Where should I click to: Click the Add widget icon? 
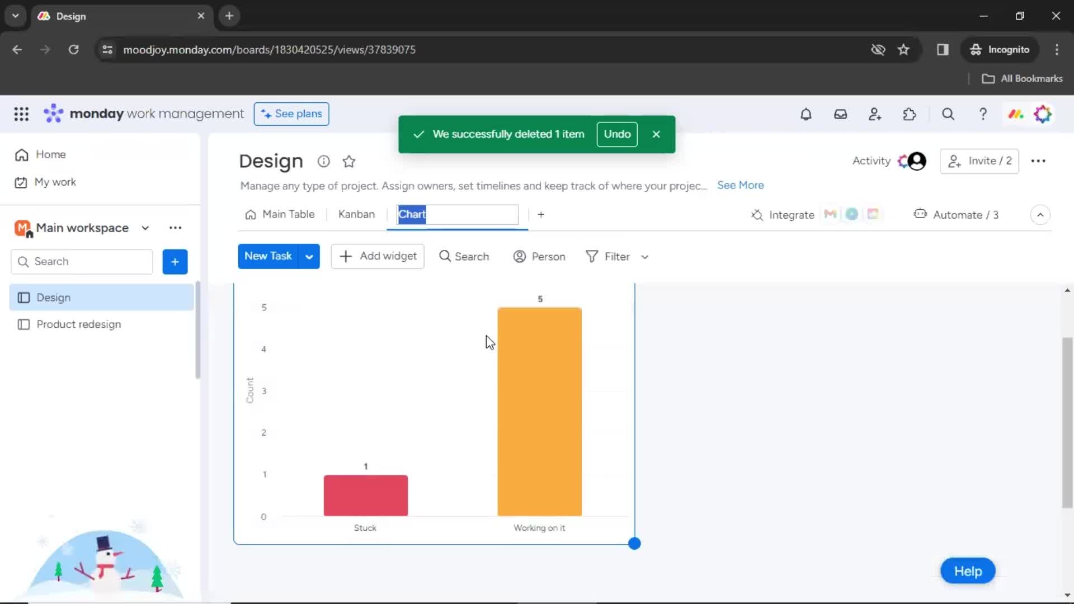345,256
